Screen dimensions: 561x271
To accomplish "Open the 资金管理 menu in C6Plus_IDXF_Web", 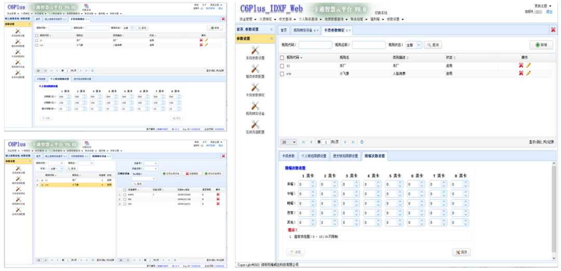I will 248,19.
